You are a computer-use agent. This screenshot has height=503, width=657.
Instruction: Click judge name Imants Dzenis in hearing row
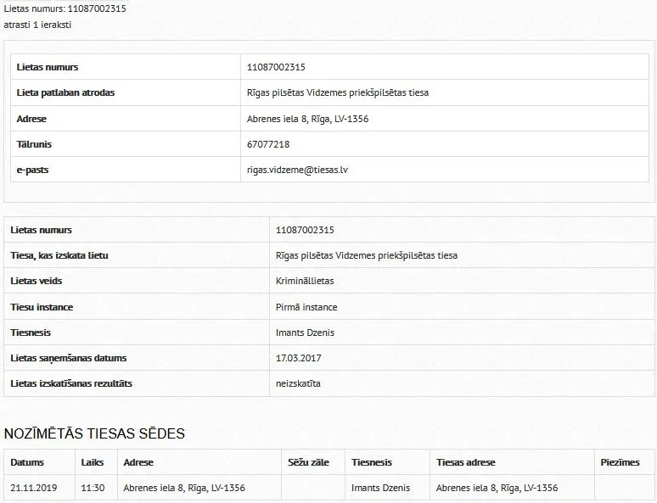(x=380, y=488)
